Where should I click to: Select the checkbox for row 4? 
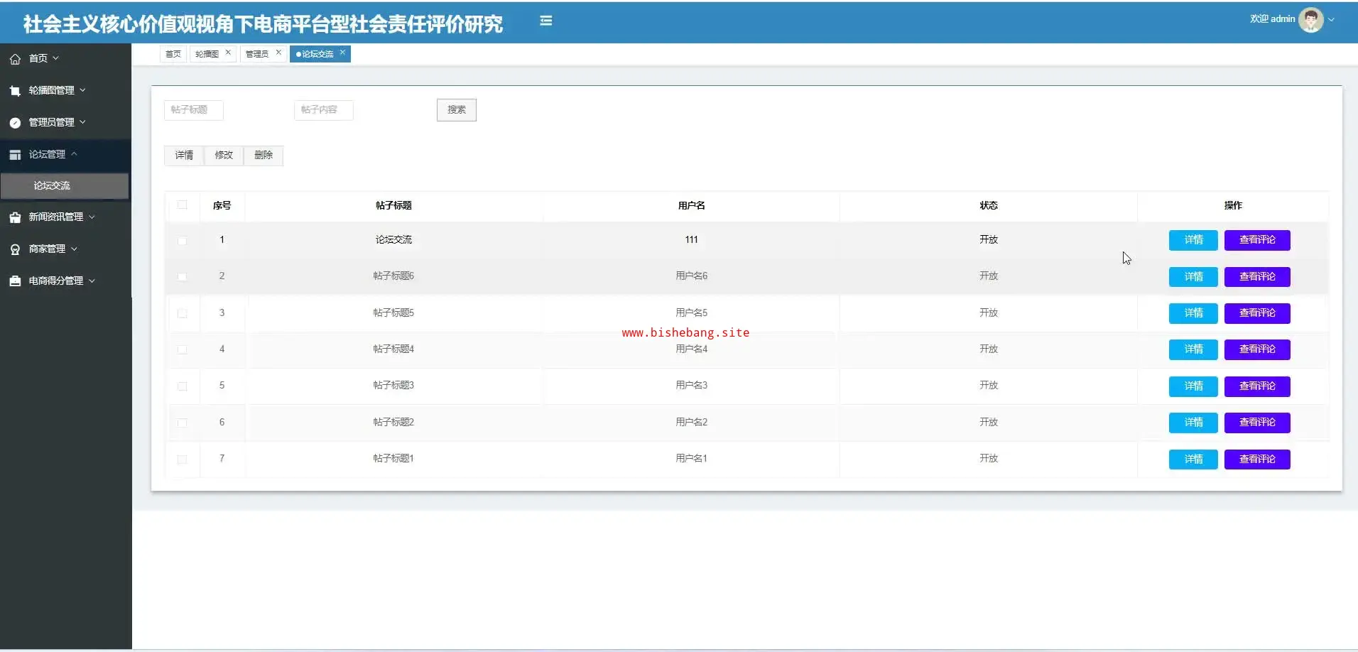click(x=183, y=349)
